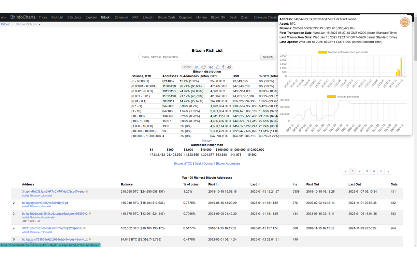
Task: Open address bc1ql49ydapnjafl5t2cp9zqpjwe6pdgmxy98859v2
Action: (x=55, y=214)
